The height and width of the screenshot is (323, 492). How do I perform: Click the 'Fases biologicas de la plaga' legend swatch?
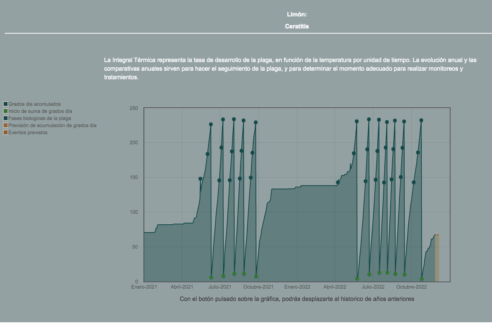pyautogui.click(x=6, y=118)
